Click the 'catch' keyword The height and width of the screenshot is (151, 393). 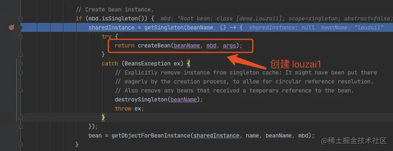[x=110, y=63]
